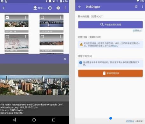Tap the back arrow in left toolbar
Viewport: 145px width, 124px height.
click(4, 8)
